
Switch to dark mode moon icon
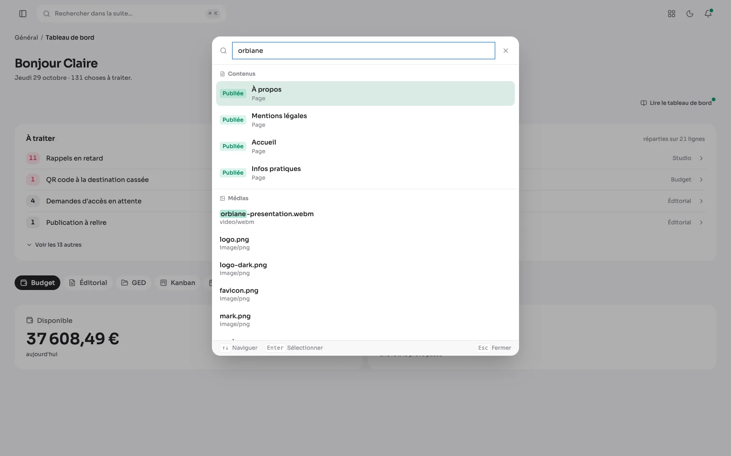(690, 14)
